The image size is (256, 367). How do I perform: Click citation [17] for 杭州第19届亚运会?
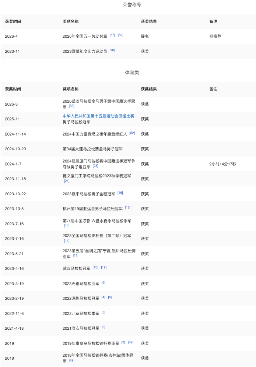[127, 208]
